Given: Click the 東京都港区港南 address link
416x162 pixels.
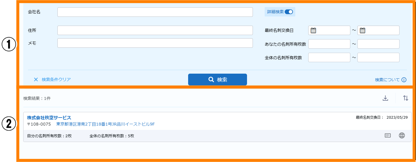Looking at the screenshot, I should point(105,124).
